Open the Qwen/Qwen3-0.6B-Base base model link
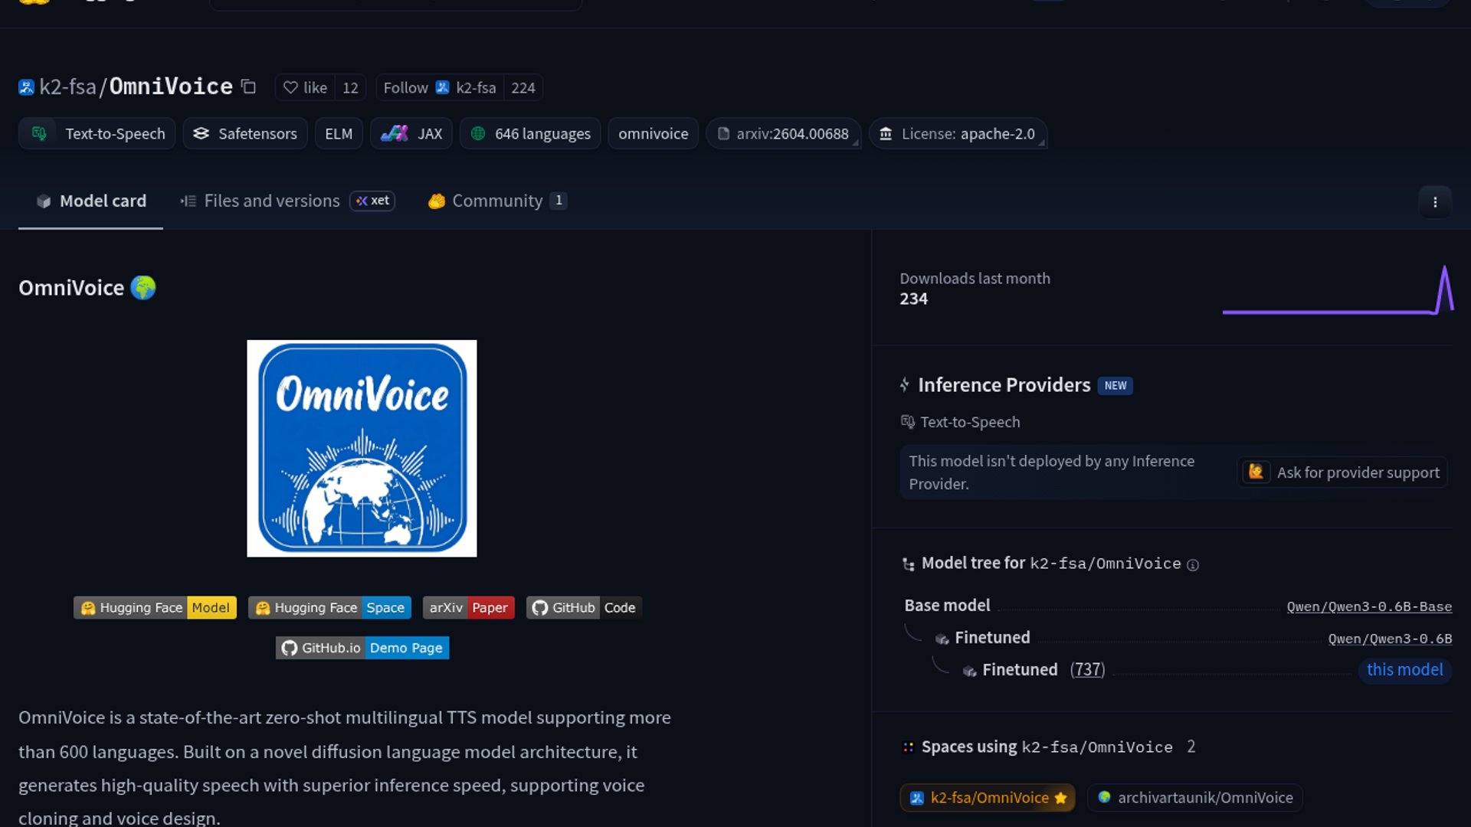Image resolution: width=1471 pixels, height=827 pixels. click(x=1369, y=606)
